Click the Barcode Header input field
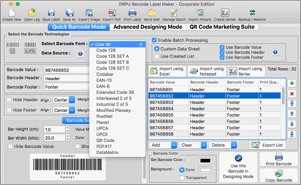This screenshot has height=185, width=301. click(67, 78)
